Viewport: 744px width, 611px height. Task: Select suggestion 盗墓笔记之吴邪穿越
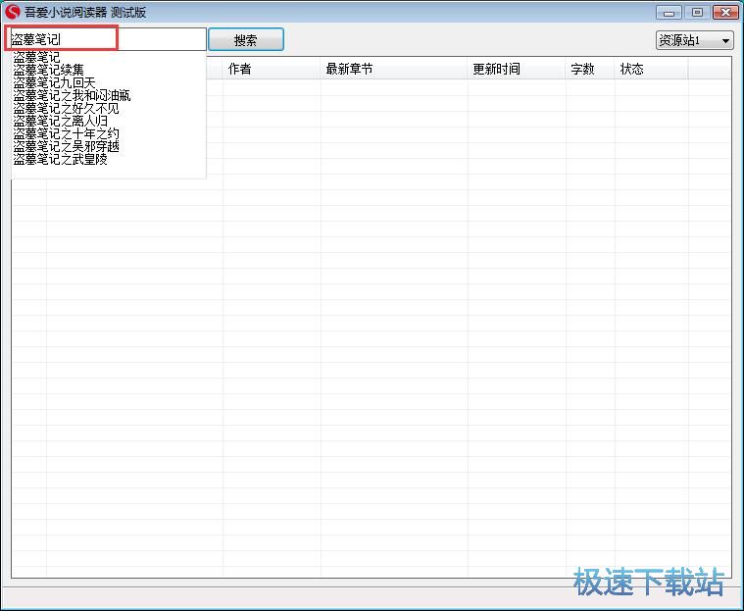[x=66, y=147]
